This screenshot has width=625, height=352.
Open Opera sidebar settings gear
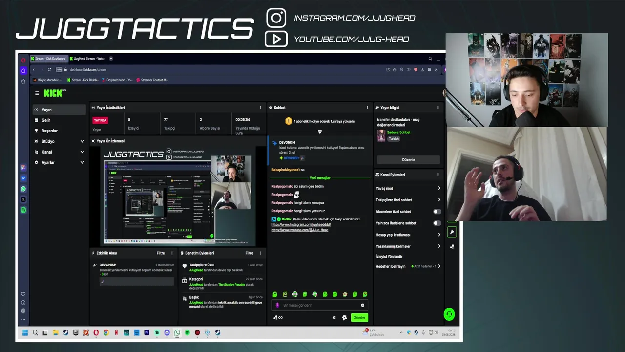click(23, 311)
